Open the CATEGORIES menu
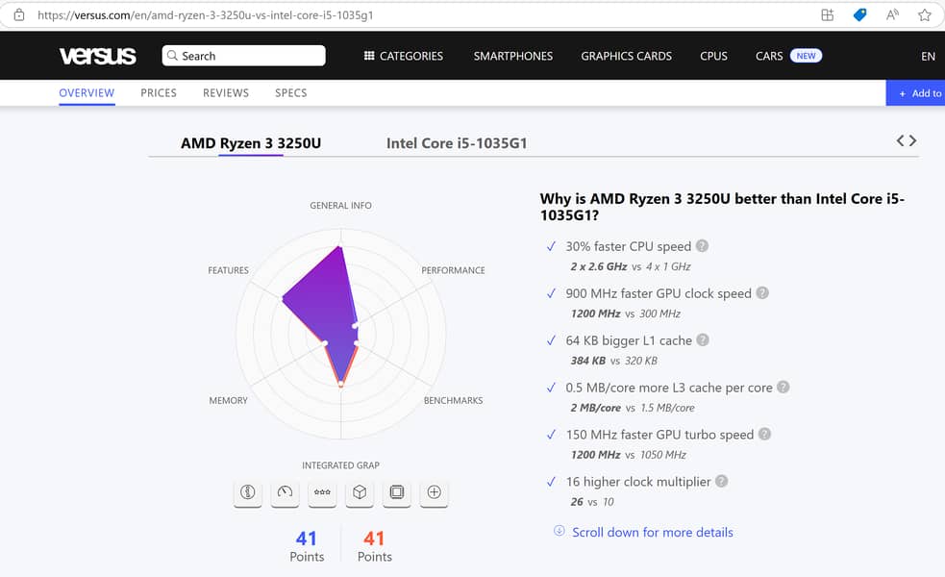This screenshot has height=577, width=945. (x=403, y=56)
